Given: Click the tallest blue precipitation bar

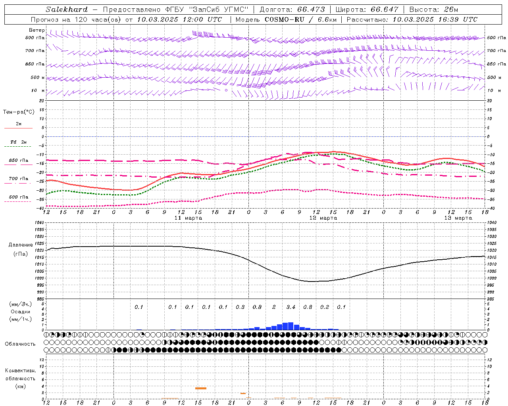Looking at the screenshot, I should click(x=291, y=326).
